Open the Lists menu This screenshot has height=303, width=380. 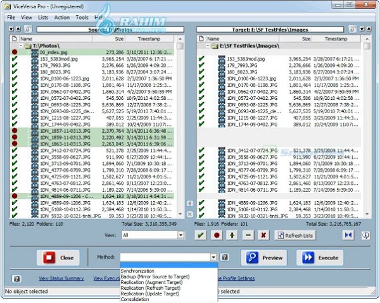(x=43, y=17)
